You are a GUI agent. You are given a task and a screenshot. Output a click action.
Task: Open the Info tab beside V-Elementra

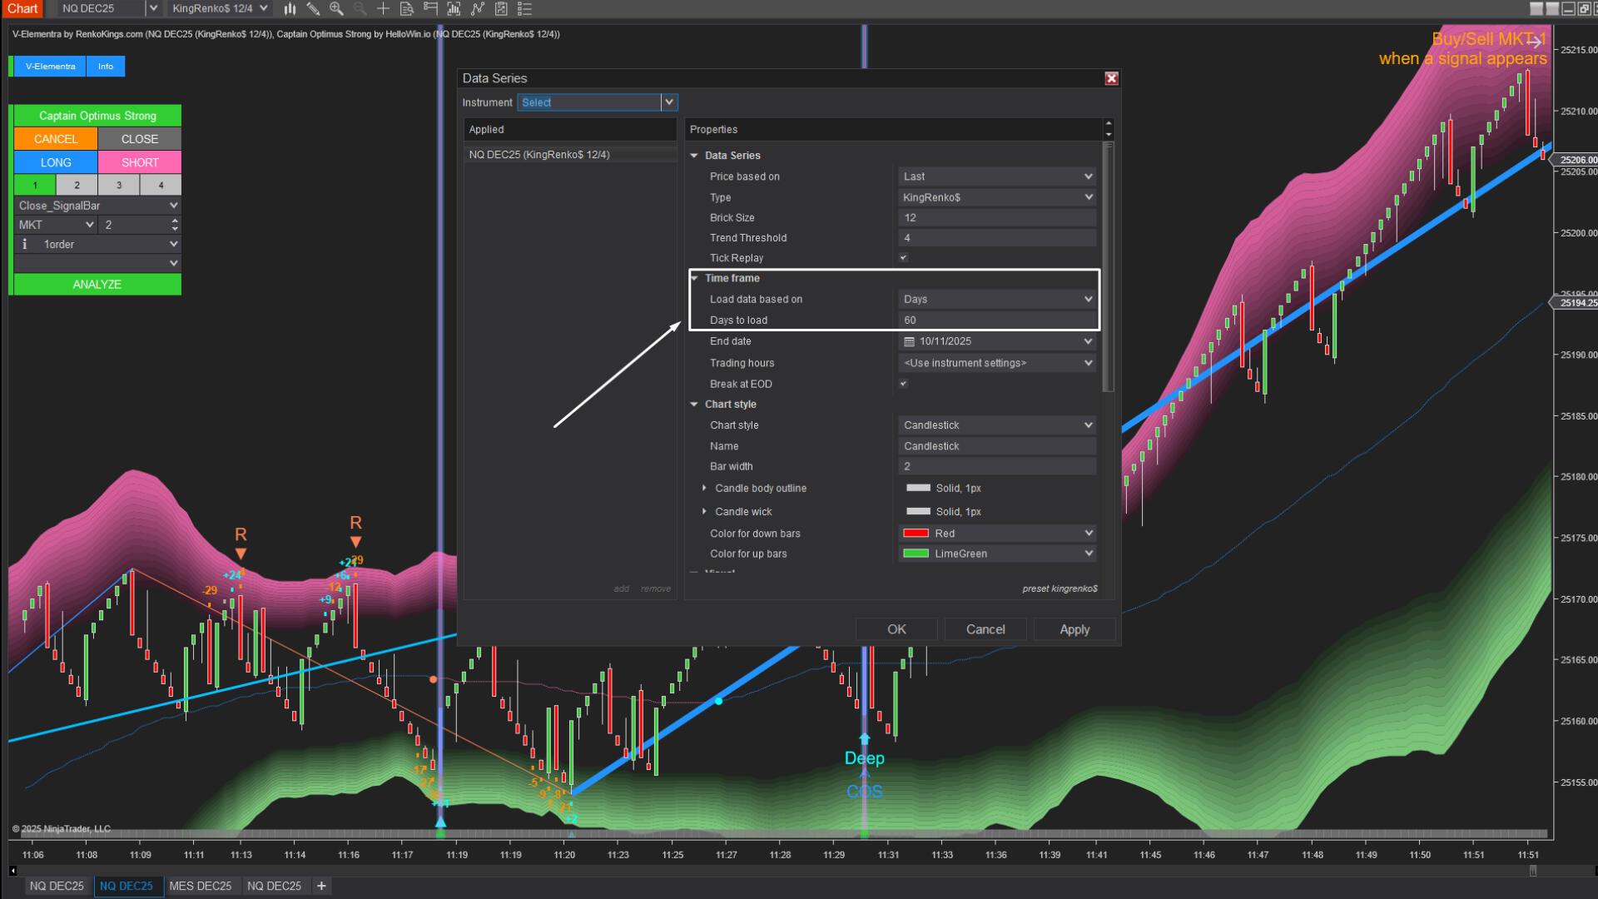[106, 67]
